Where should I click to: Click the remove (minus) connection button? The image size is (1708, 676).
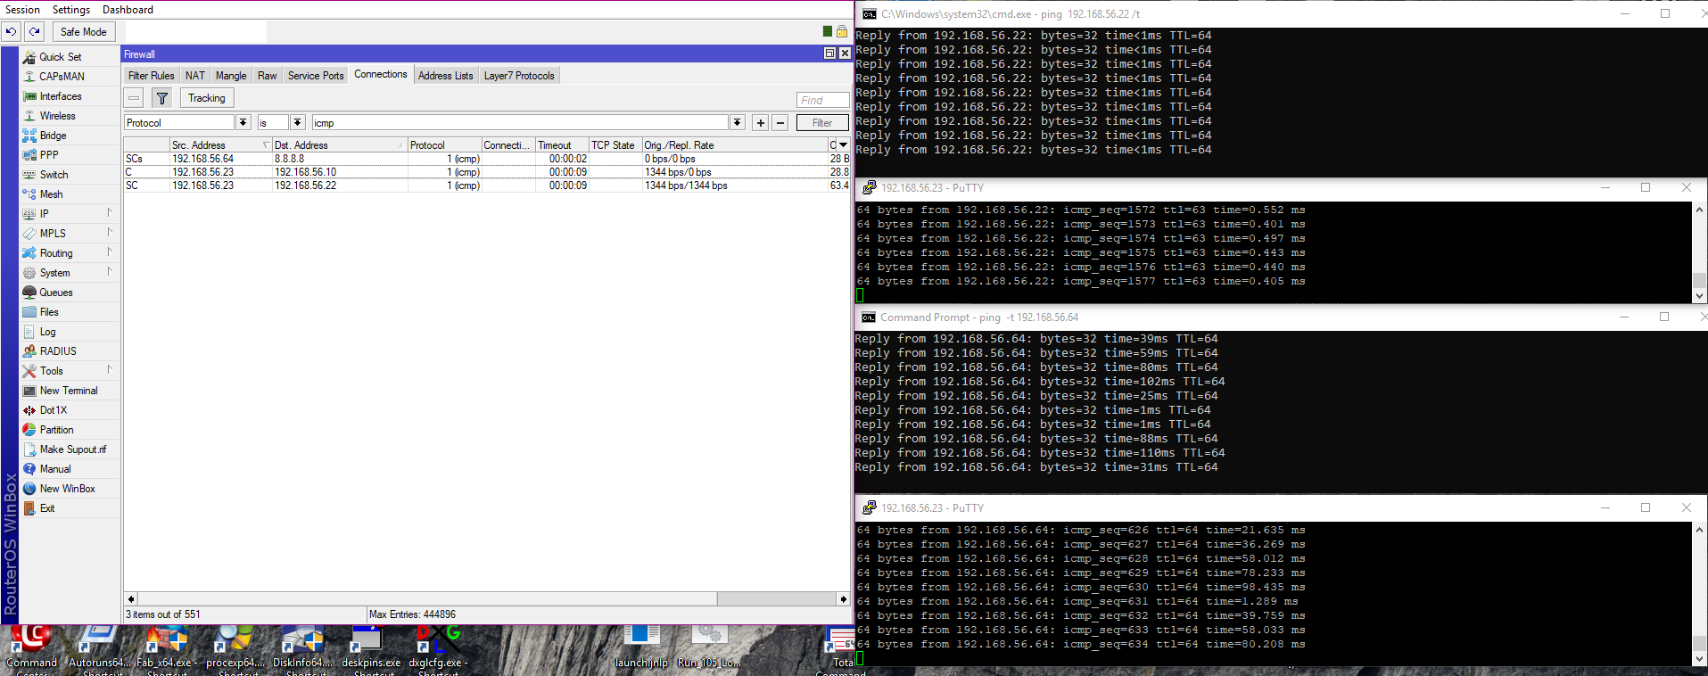tap(134, 98)
